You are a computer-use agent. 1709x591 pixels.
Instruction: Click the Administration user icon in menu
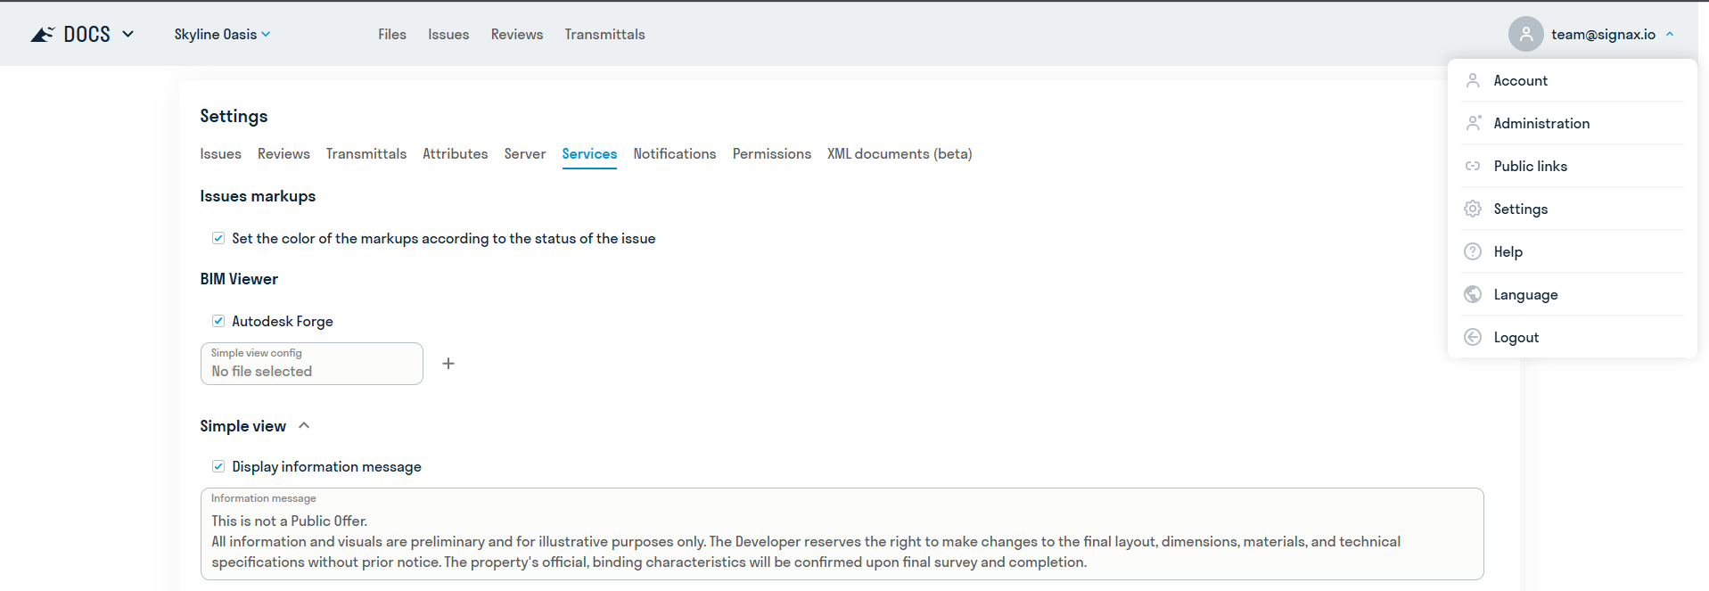pos(1473,123)
